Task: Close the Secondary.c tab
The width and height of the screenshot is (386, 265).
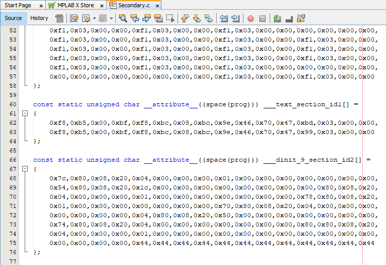Action: click(157, 5)
